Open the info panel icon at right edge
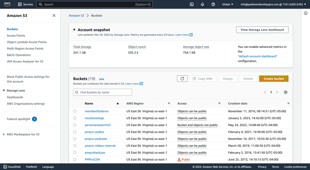 click(306, 13)
